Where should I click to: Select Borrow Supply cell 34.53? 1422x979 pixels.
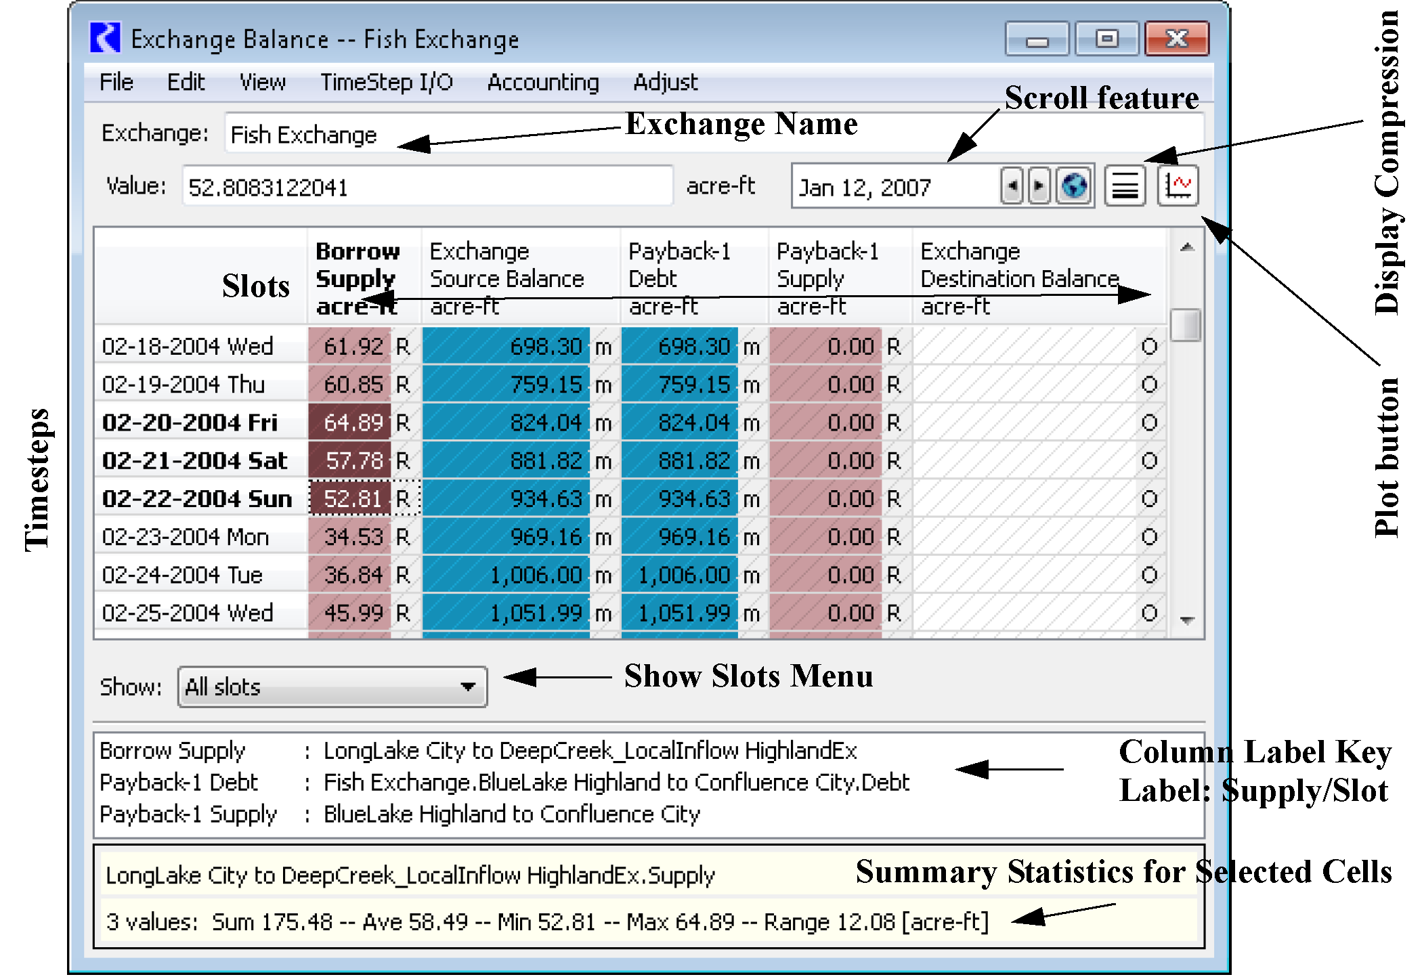351,538
